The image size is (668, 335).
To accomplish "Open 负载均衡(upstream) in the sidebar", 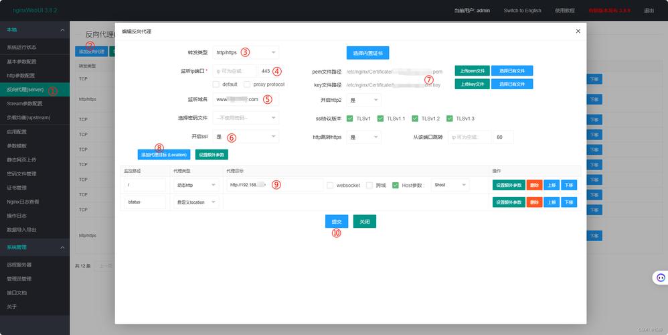I will pos(35,118).
